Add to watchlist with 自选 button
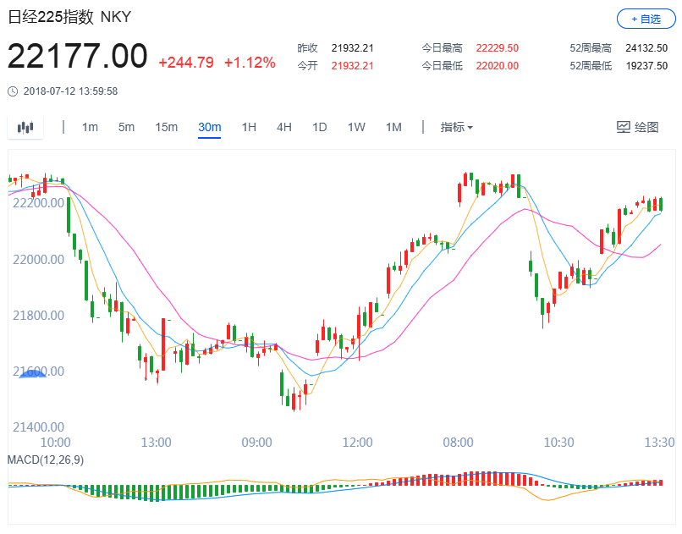This screenshot has width=682, height=534. point(646,19)
